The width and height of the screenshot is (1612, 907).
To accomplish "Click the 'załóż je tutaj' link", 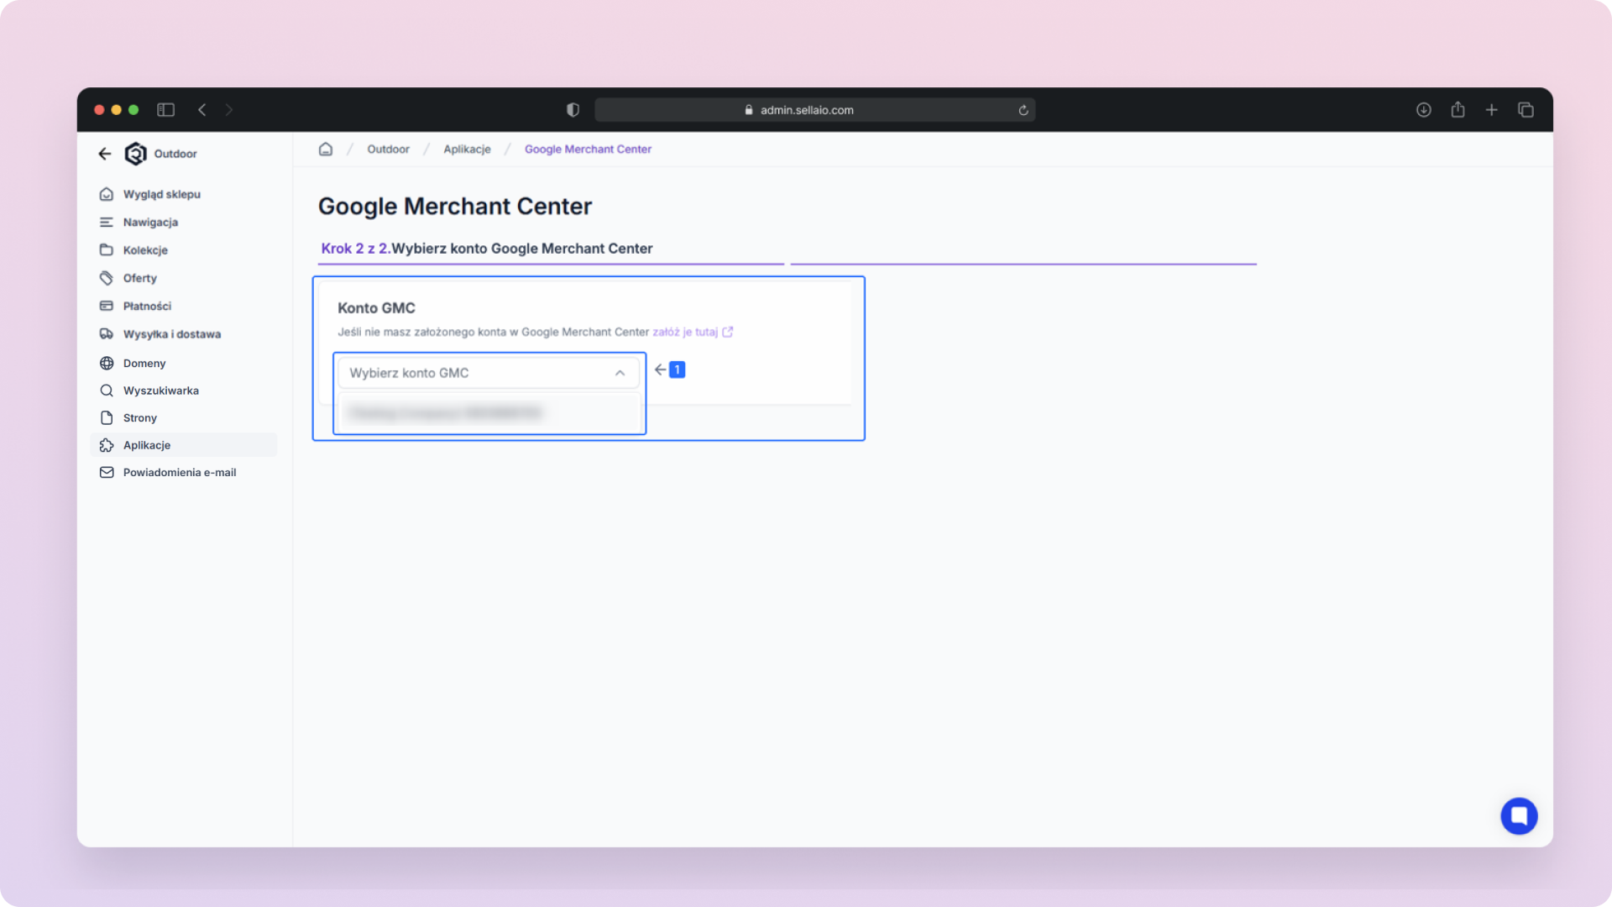I will coord(685,333).
